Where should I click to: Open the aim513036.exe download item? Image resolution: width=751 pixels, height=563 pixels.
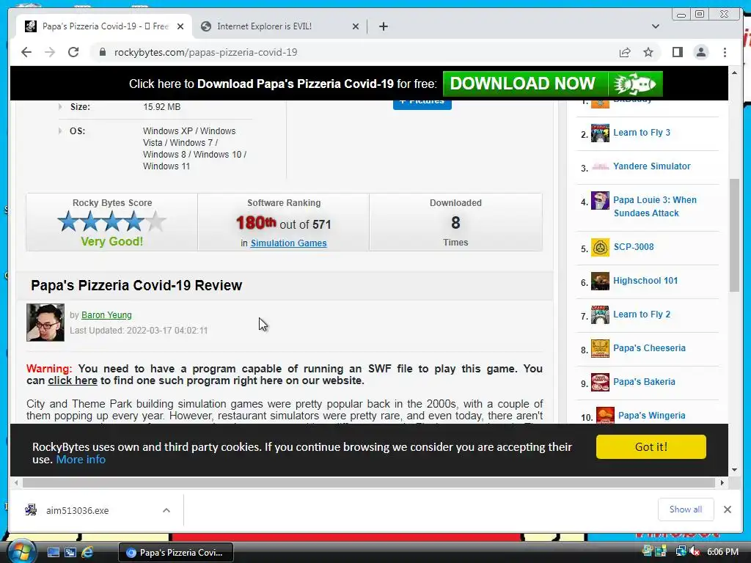78,510
